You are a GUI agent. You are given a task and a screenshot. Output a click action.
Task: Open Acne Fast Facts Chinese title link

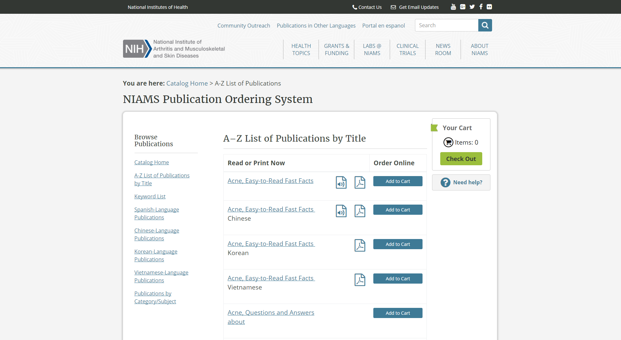[x=271, y=209]
